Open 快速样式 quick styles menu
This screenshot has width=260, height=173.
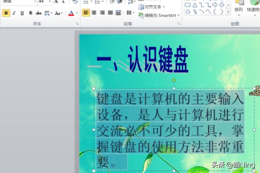[x=253, y=8]
